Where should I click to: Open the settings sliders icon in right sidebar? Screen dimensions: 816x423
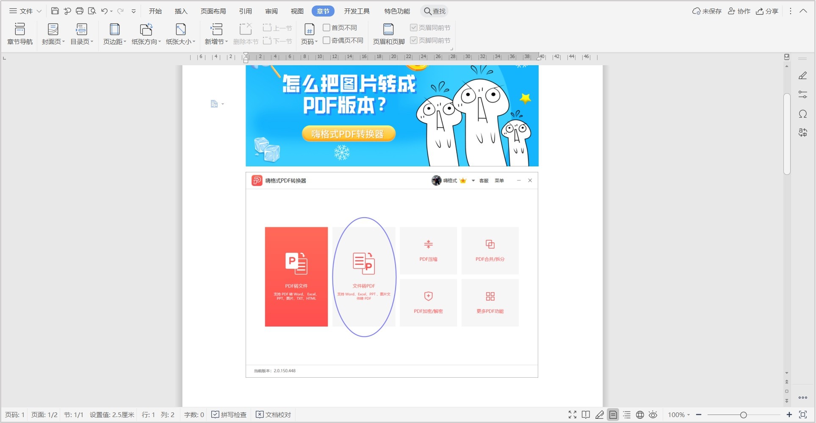tap(802, 94)
